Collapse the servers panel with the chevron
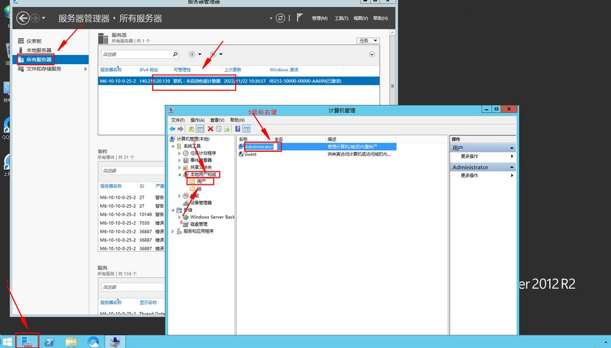Image resolution: width=611 pixels, height=348 pixels. coord(372,54)
